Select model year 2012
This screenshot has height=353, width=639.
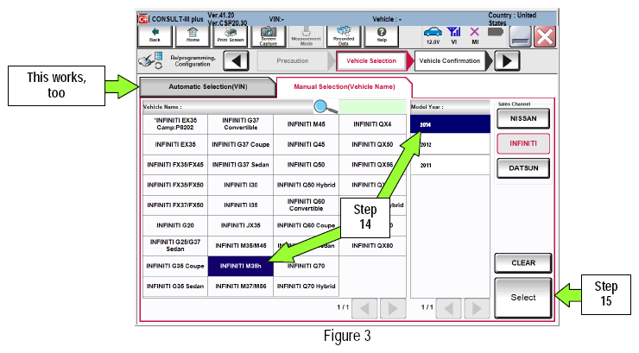coord(450,144)
